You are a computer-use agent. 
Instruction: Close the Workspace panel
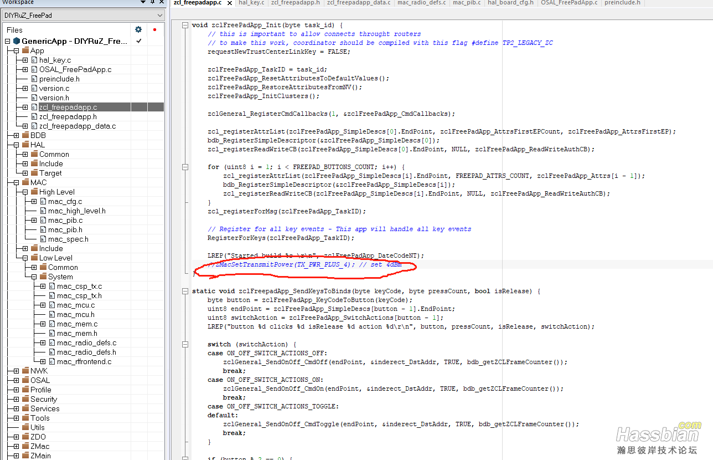pos(161,2)
